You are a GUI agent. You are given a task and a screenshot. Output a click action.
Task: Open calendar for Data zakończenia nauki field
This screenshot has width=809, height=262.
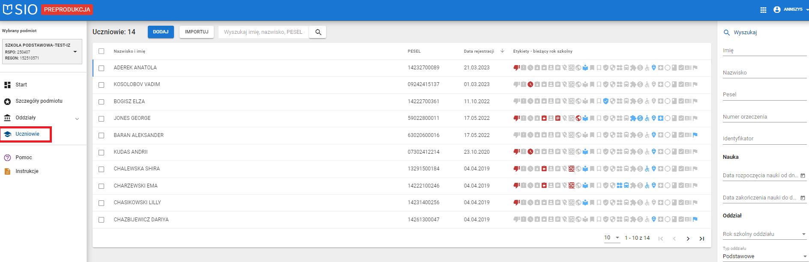point(803,198)
